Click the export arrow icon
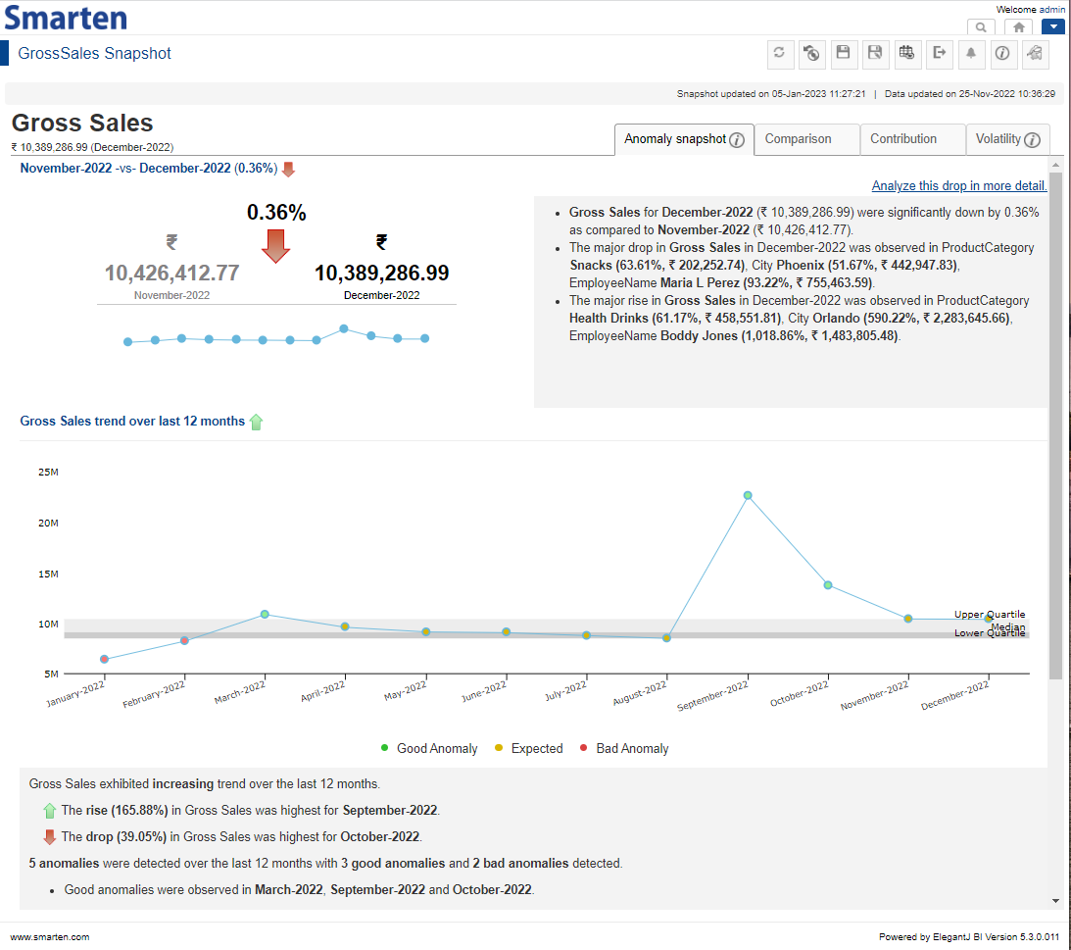 (939, 53)
